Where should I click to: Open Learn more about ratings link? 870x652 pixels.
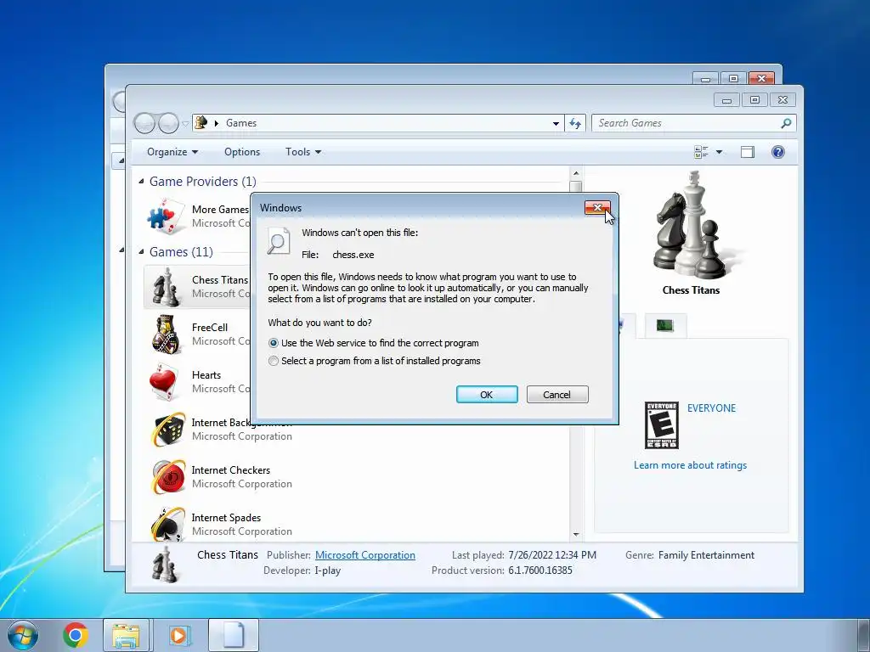pos(690,465)
